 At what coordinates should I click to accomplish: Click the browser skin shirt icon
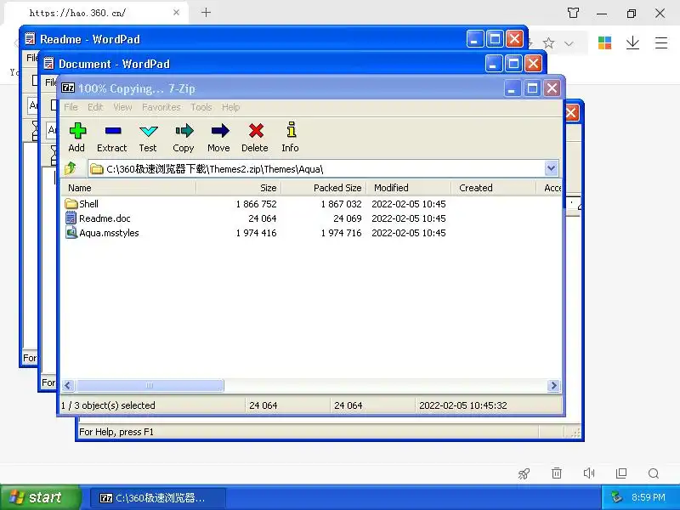coord(573,13)
